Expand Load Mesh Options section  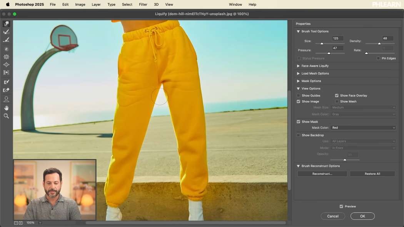pos(298,73)
